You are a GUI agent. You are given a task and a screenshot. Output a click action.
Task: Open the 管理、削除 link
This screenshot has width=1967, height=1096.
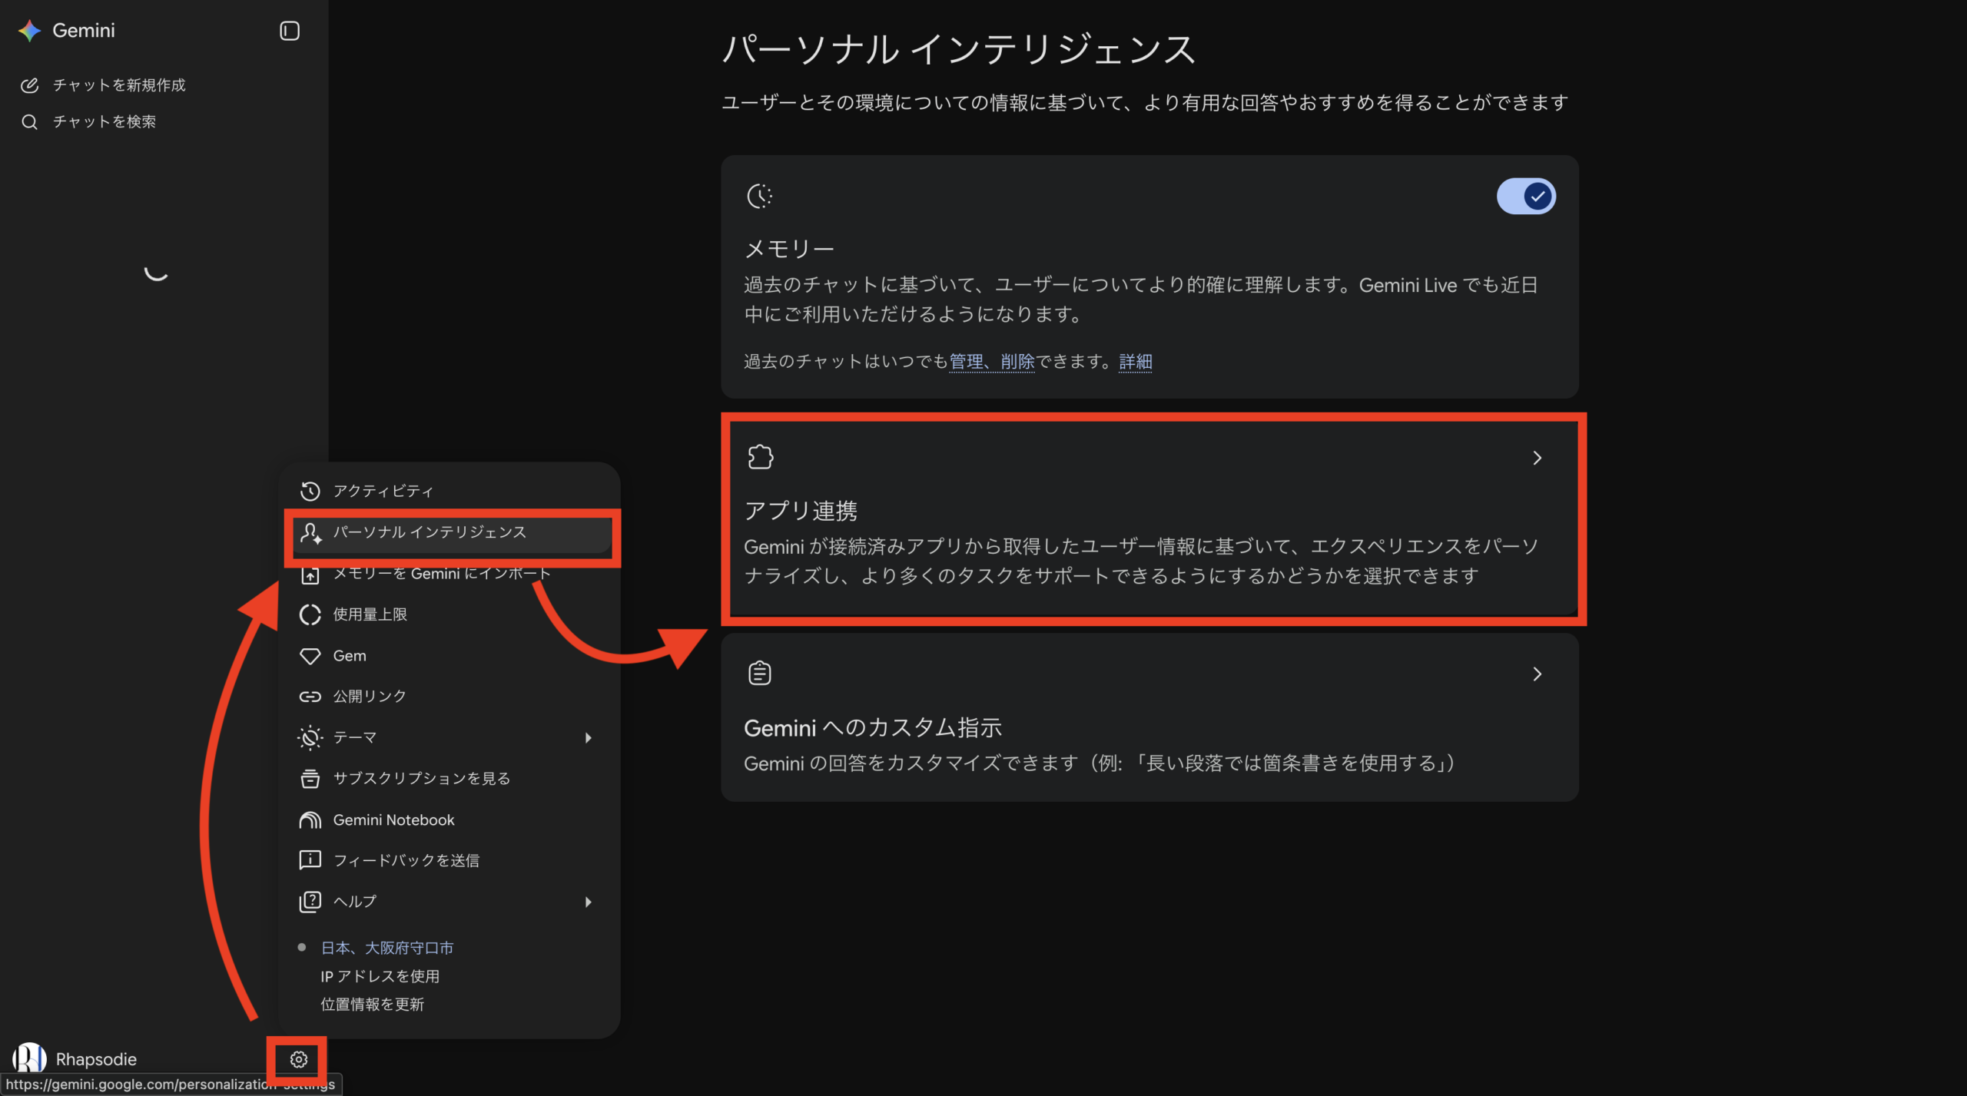(x=992, y=362)
